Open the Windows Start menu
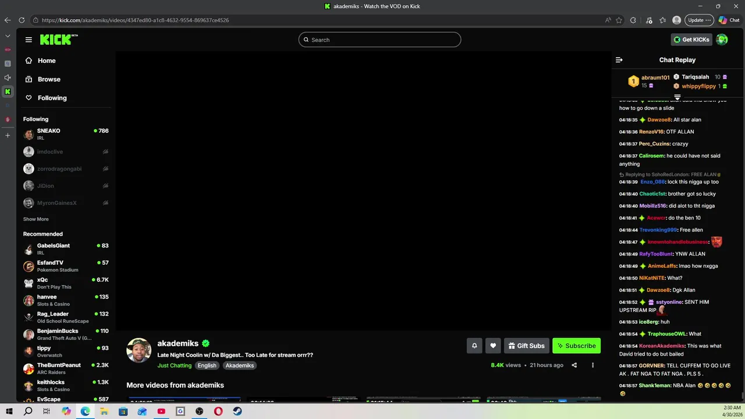The image size is (745, 419). tap(9, 411)
